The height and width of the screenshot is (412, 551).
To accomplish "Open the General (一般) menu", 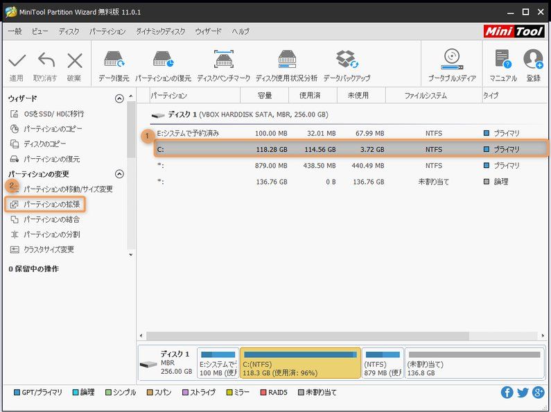I will tap(15, 31).
